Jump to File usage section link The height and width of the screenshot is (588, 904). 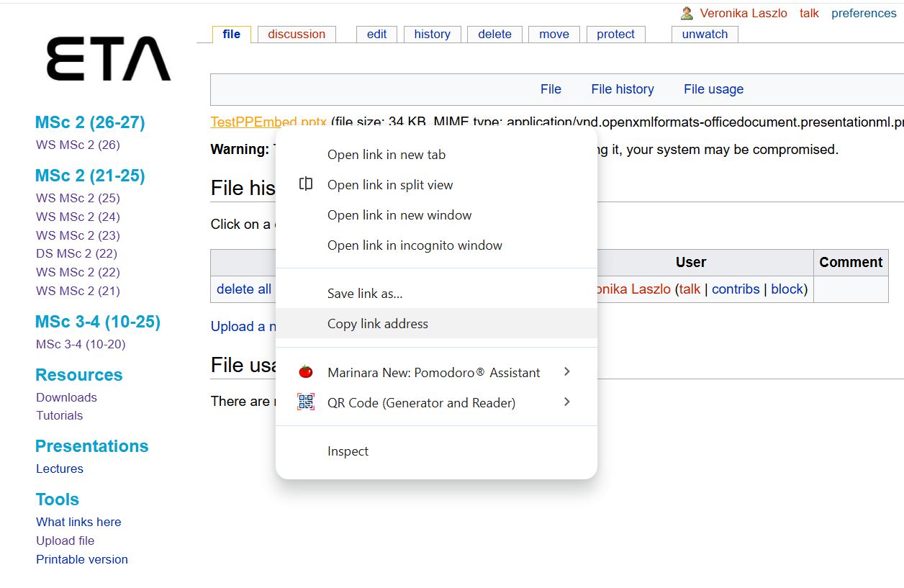pyautogui.click(x=713, y=89)
